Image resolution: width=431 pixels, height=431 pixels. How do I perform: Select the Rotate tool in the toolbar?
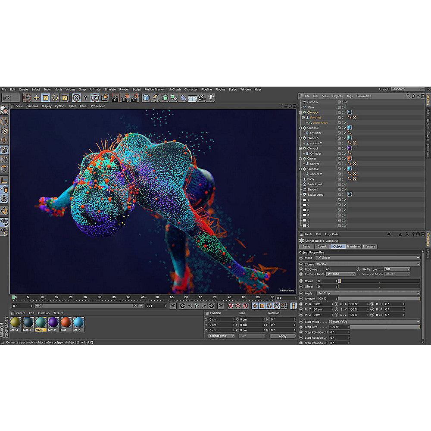pos(55,98)
